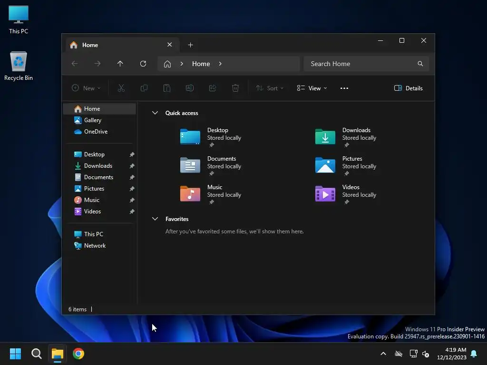Viewport: 487px width, 365px height.
Task: Collapse the Favorites section
Action: pyautogui.click(x=155, y=219)
